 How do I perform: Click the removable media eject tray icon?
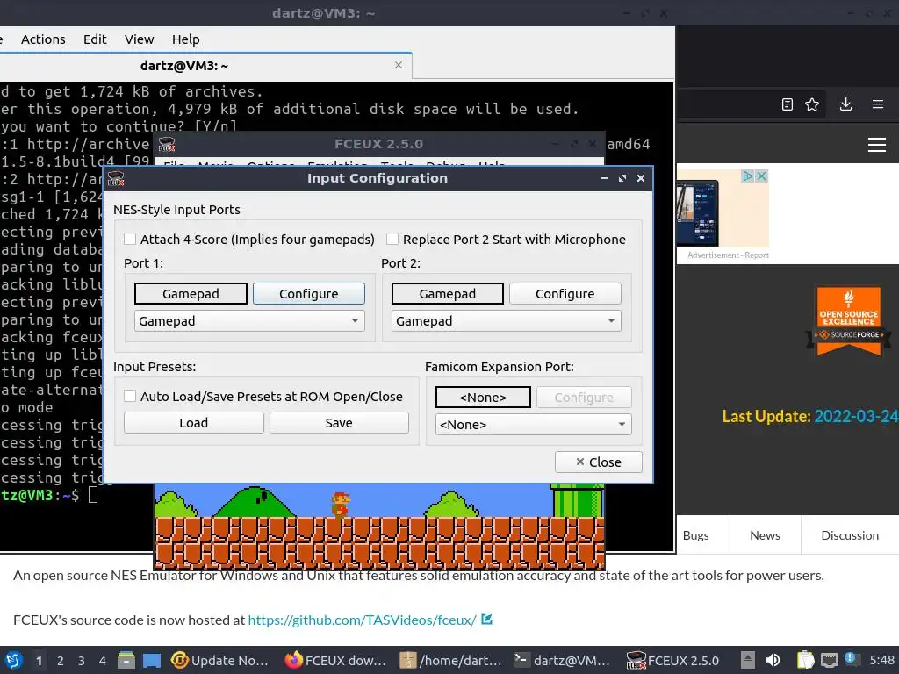coord(748,660)
